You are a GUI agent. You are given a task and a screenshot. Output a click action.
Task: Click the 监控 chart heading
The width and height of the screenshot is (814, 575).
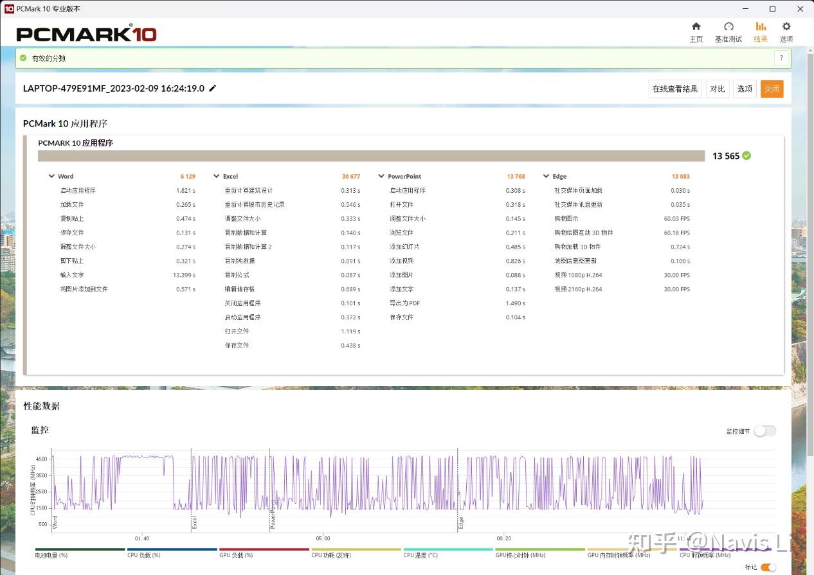tap(40, 430)
